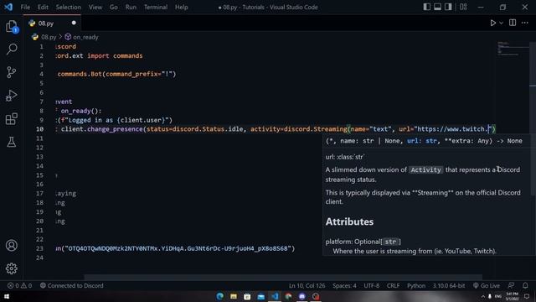The height and width of the screenshot is (302, 536).
Task: Open the View menu
Action: coord(95,7)
